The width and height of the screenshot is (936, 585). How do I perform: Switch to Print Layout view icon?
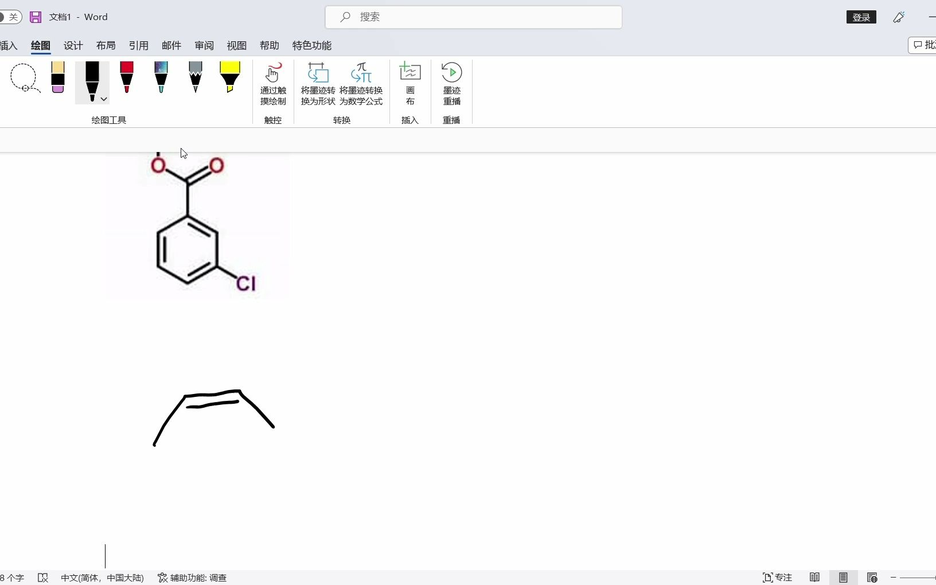[843, 578]
